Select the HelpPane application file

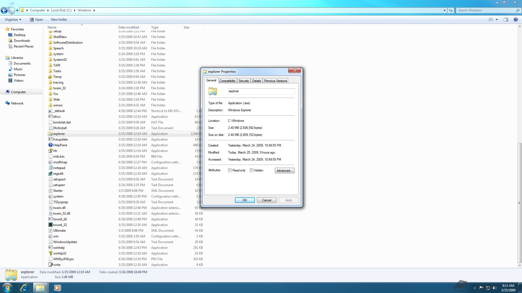(60, 145)
